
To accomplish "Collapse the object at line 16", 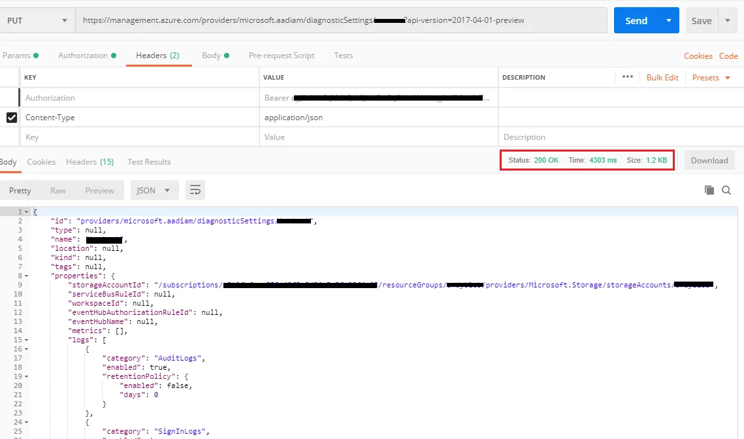I will (27, 349).
